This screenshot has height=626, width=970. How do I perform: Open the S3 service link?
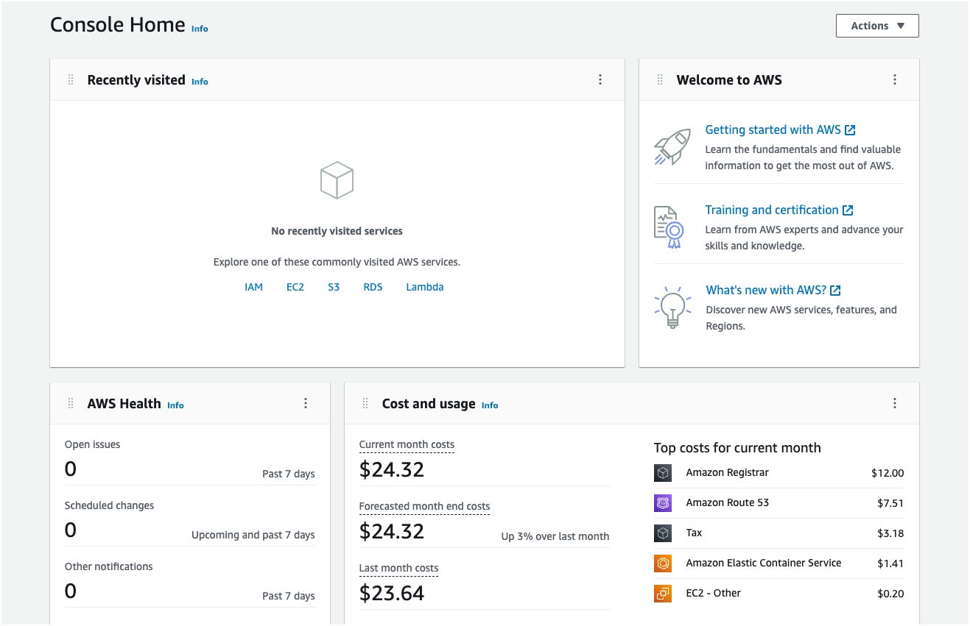(x=334, y=287)
